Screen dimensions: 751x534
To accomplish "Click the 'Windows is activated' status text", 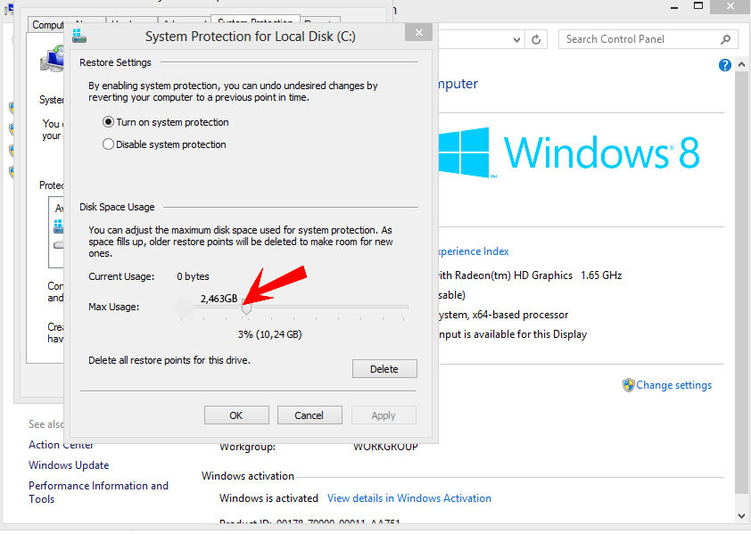I will tap(268, 498).
